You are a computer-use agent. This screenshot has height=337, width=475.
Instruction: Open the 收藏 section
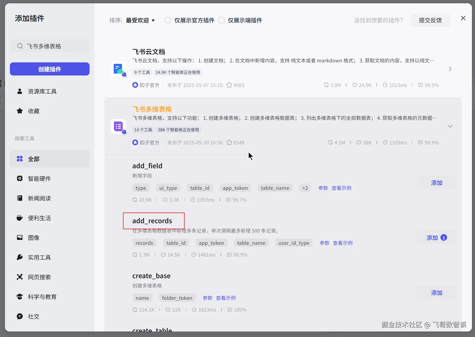(50, 111)
